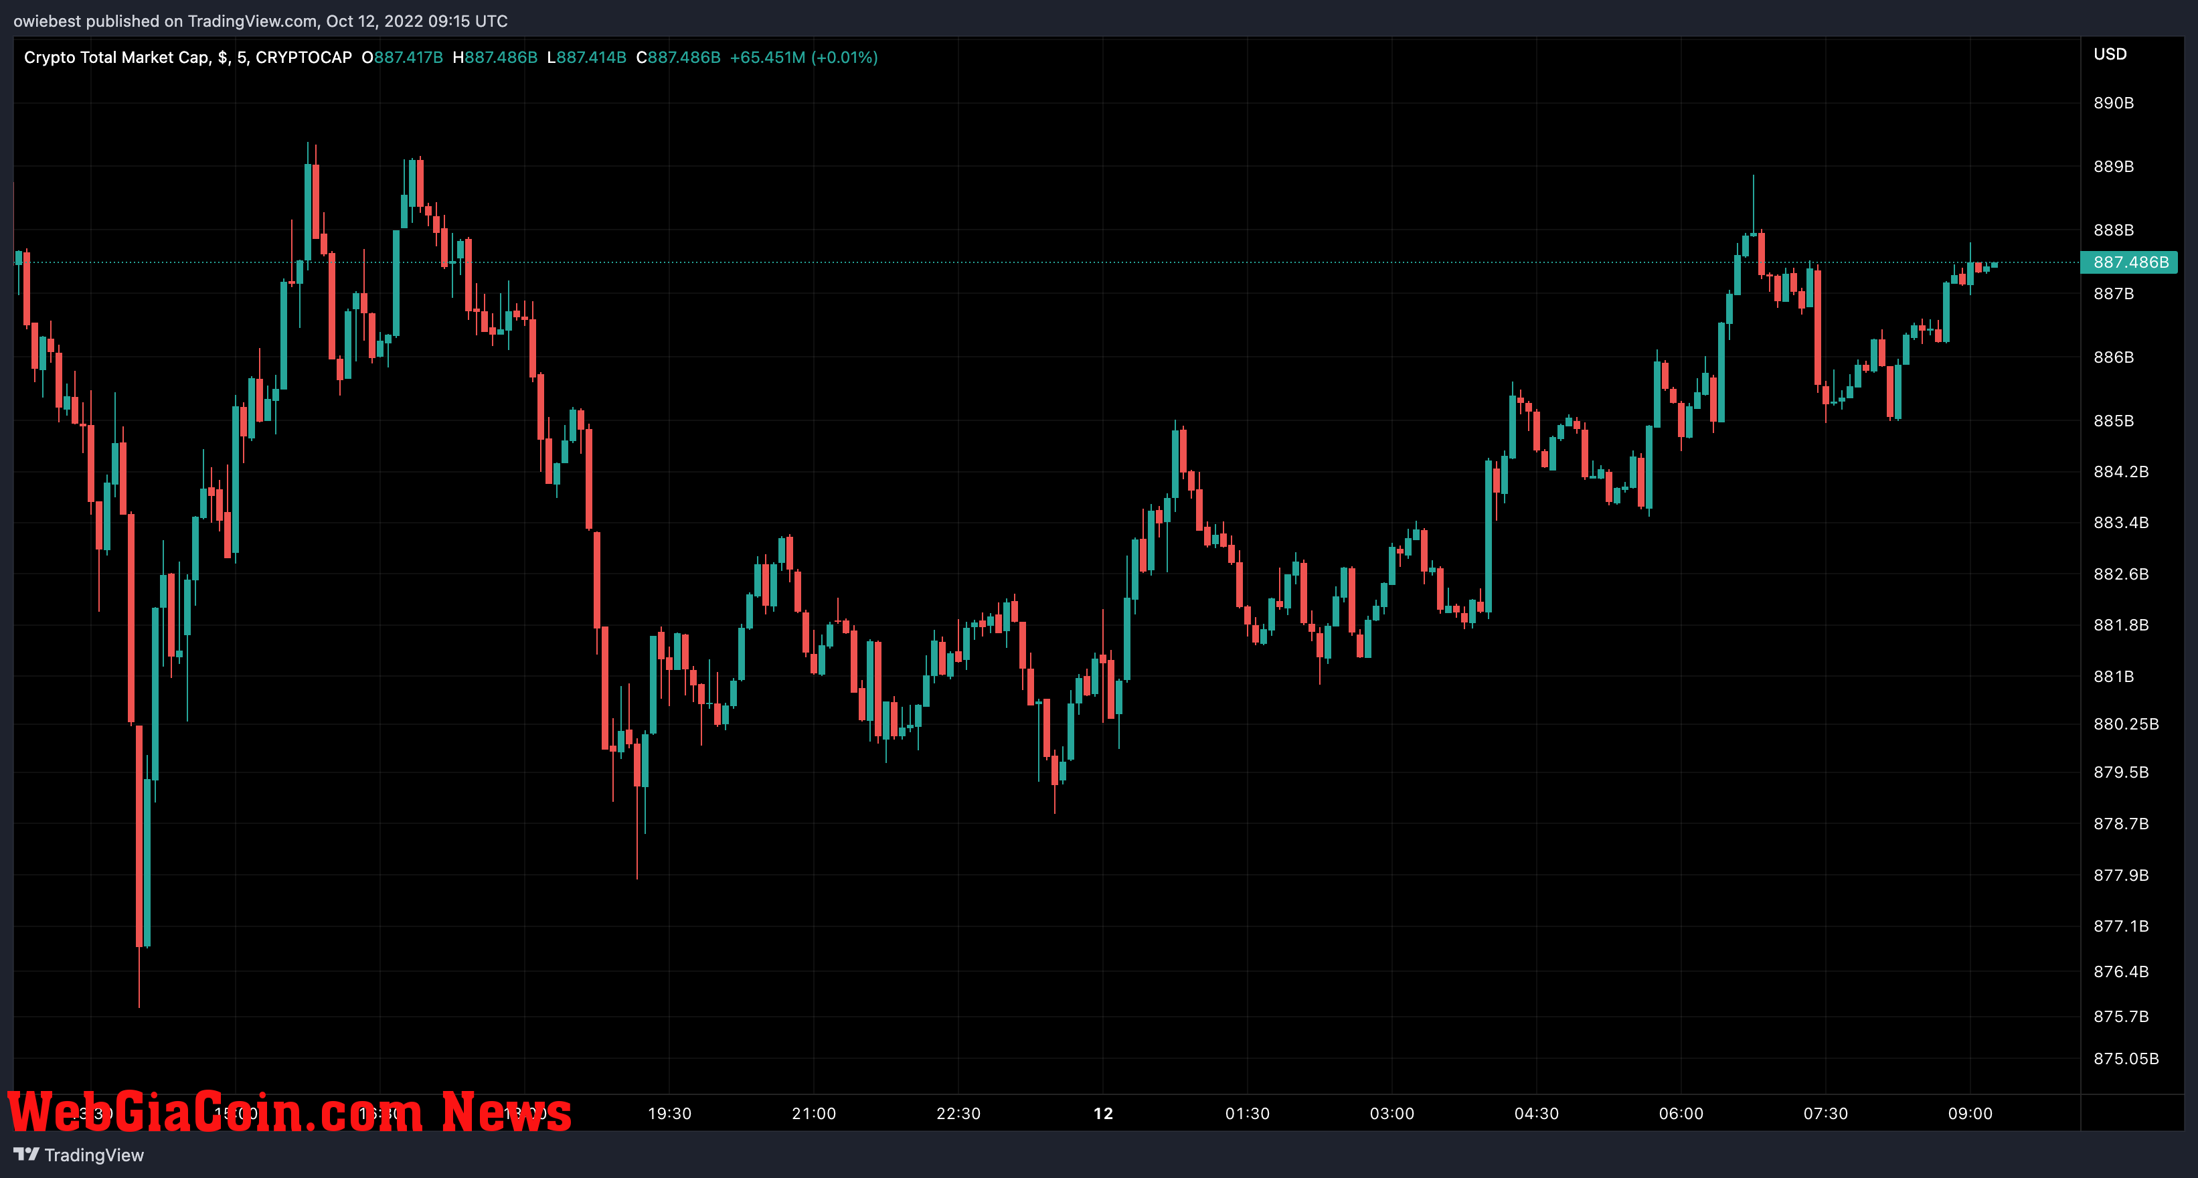
Task: Click the 881.8B price axis label
Action: point(2121,625)
